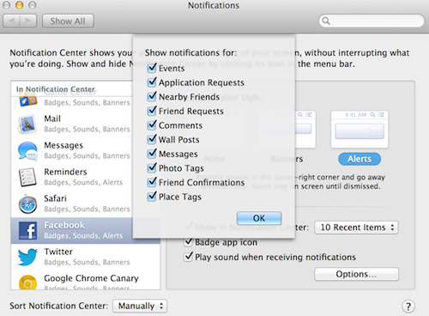
Task: Open the 10 Recent Items dropdown
Action: 356,228
